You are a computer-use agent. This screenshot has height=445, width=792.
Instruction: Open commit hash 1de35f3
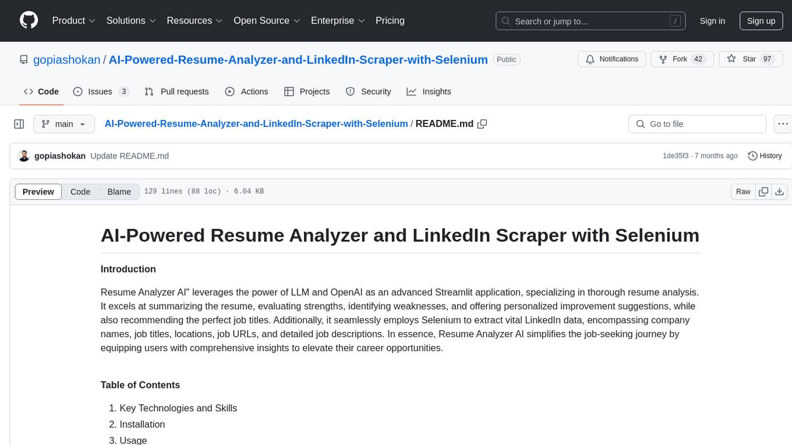(676, 156)
